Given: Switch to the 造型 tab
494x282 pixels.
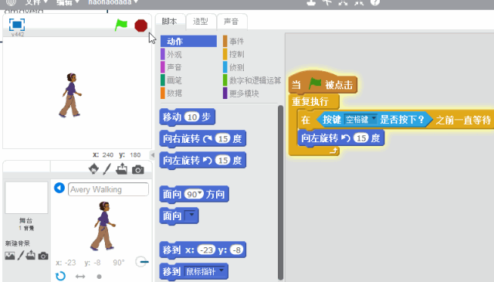Looking at the screenshot, I should 201,22.
